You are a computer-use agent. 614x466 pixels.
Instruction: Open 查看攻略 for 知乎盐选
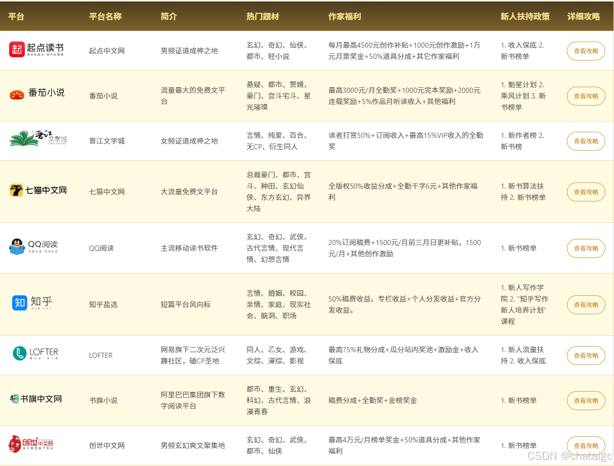[586, 305]
